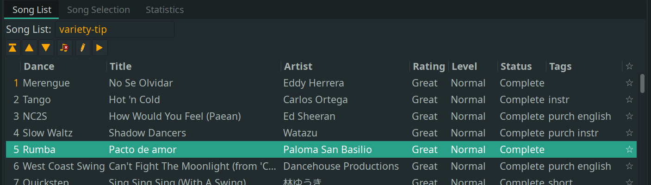This screenshot has width=651, height=185.
Task: Click the play song button
Action: pyautogui.click(x=99, y=48)
